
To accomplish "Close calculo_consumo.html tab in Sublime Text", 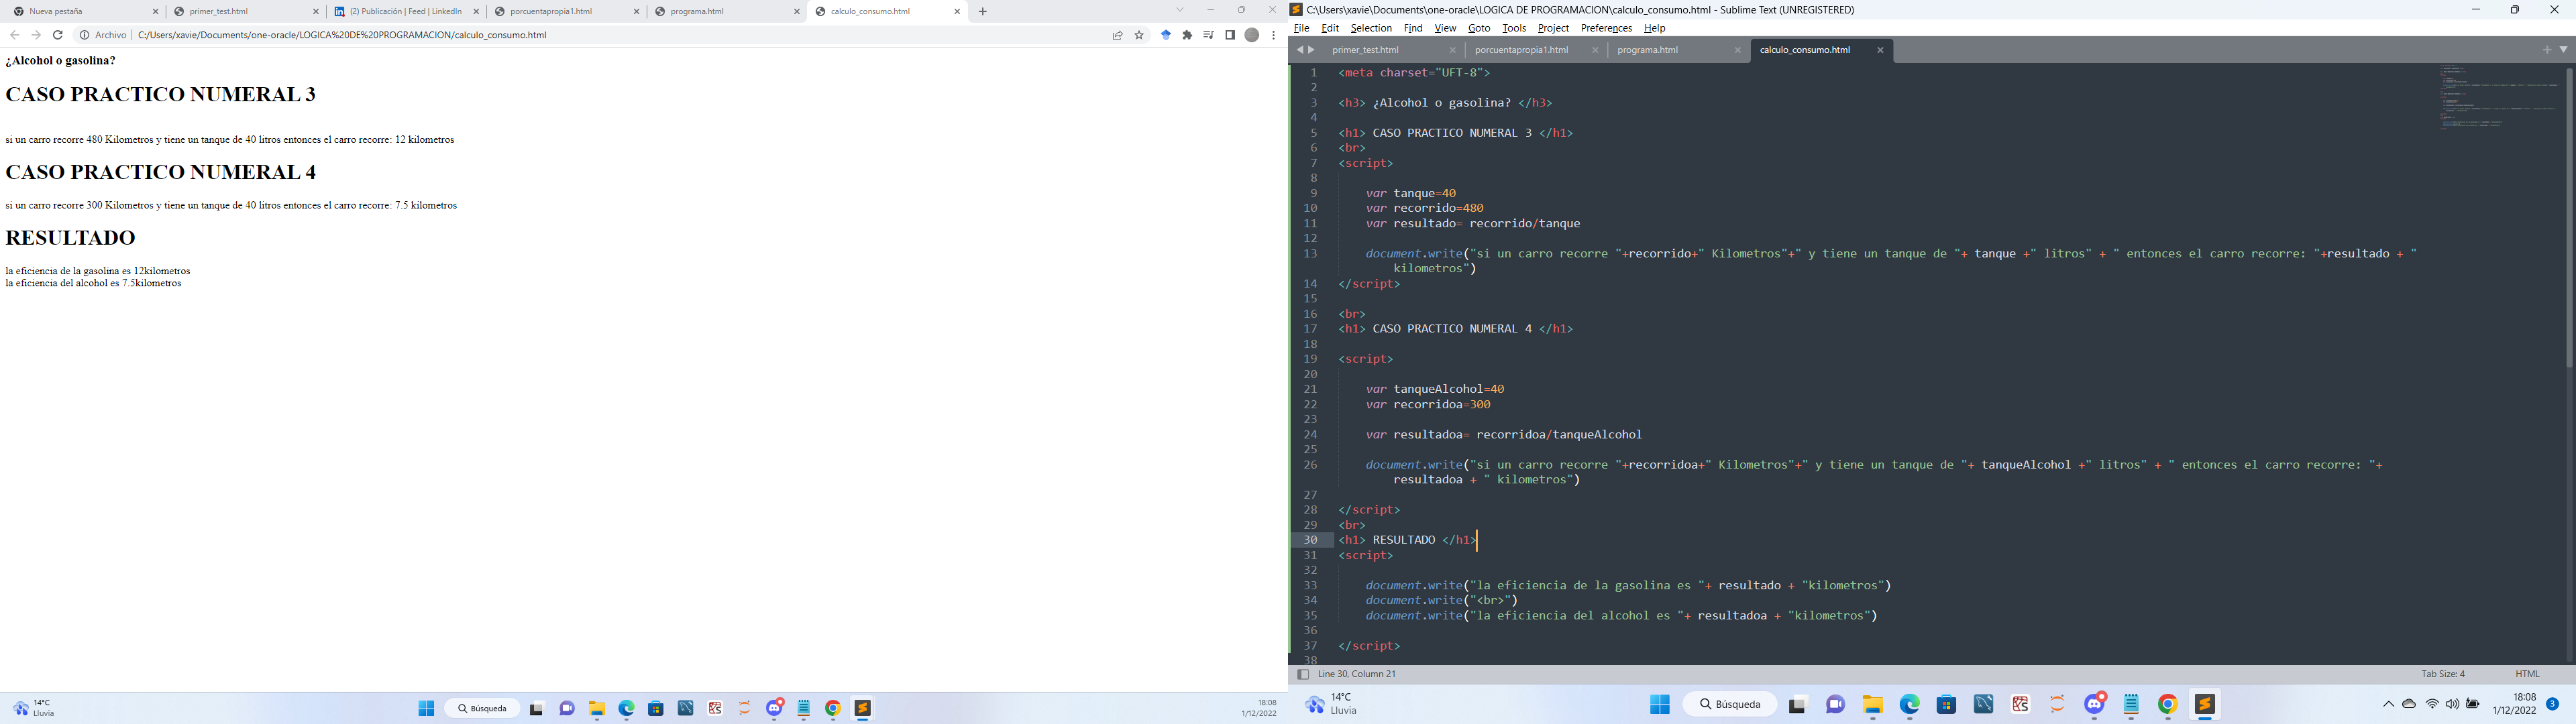I will pyautogui.click(x=1880, y=50).
